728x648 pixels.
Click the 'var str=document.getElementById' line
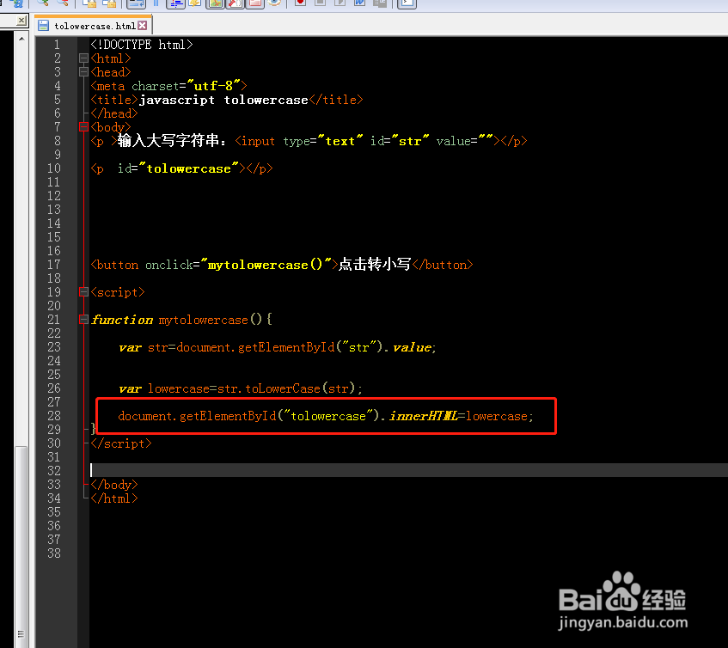tap(278, 347)
